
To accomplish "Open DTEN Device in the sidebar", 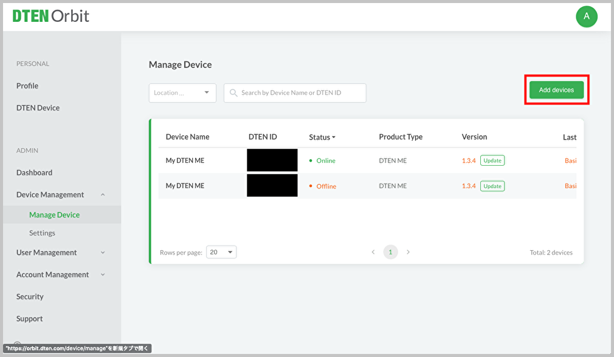I will click(x=38, y=107).
